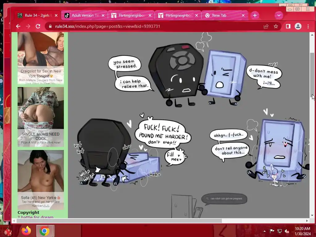Switch to the Flirtingneighbor tab beside New Tab

178,15
